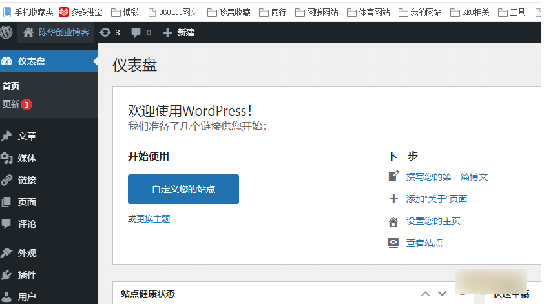Click the 手机收藏夹 phone bookmark icon
This screenshot has width=553, height=304.
pyautogui.click(x=7, y=12)
